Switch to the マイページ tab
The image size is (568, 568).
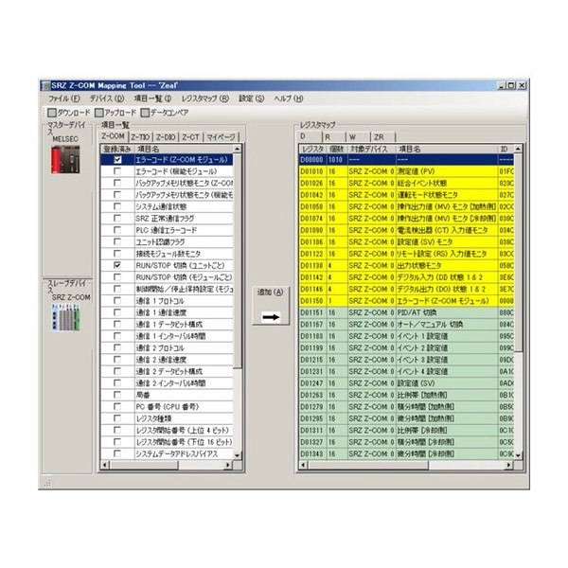coord(221,137)
